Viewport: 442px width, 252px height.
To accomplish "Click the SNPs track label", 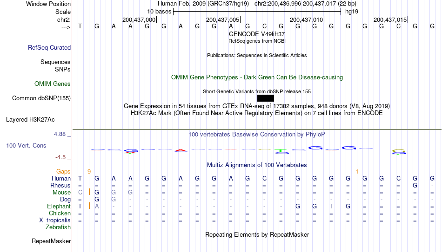I will click(x=63, y=69).
